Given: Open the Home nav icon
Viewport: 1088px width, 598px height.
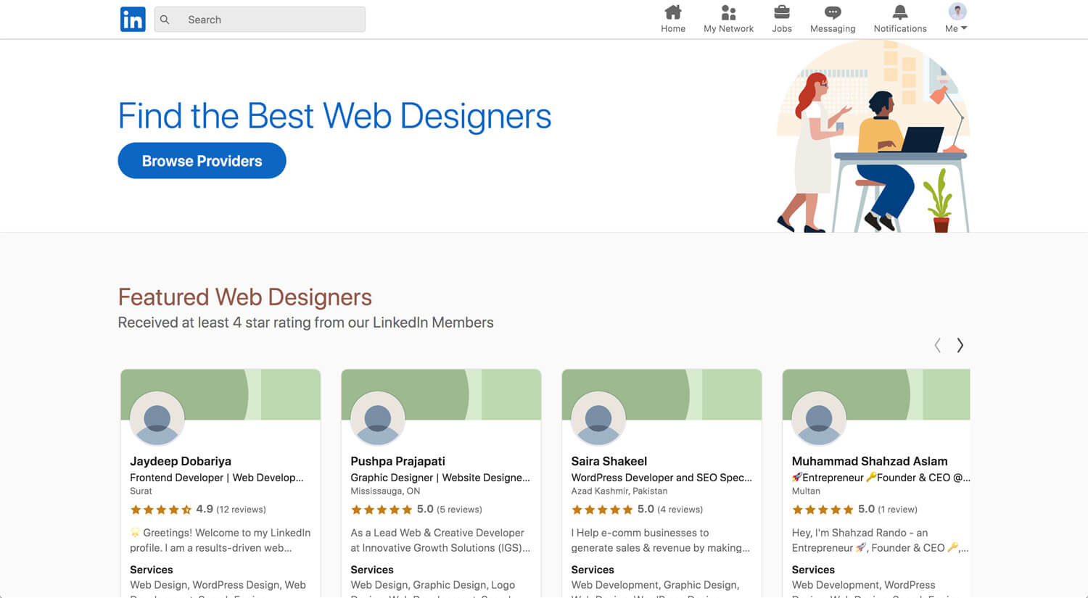Looking at the screenshot, I should pos(673,12).
